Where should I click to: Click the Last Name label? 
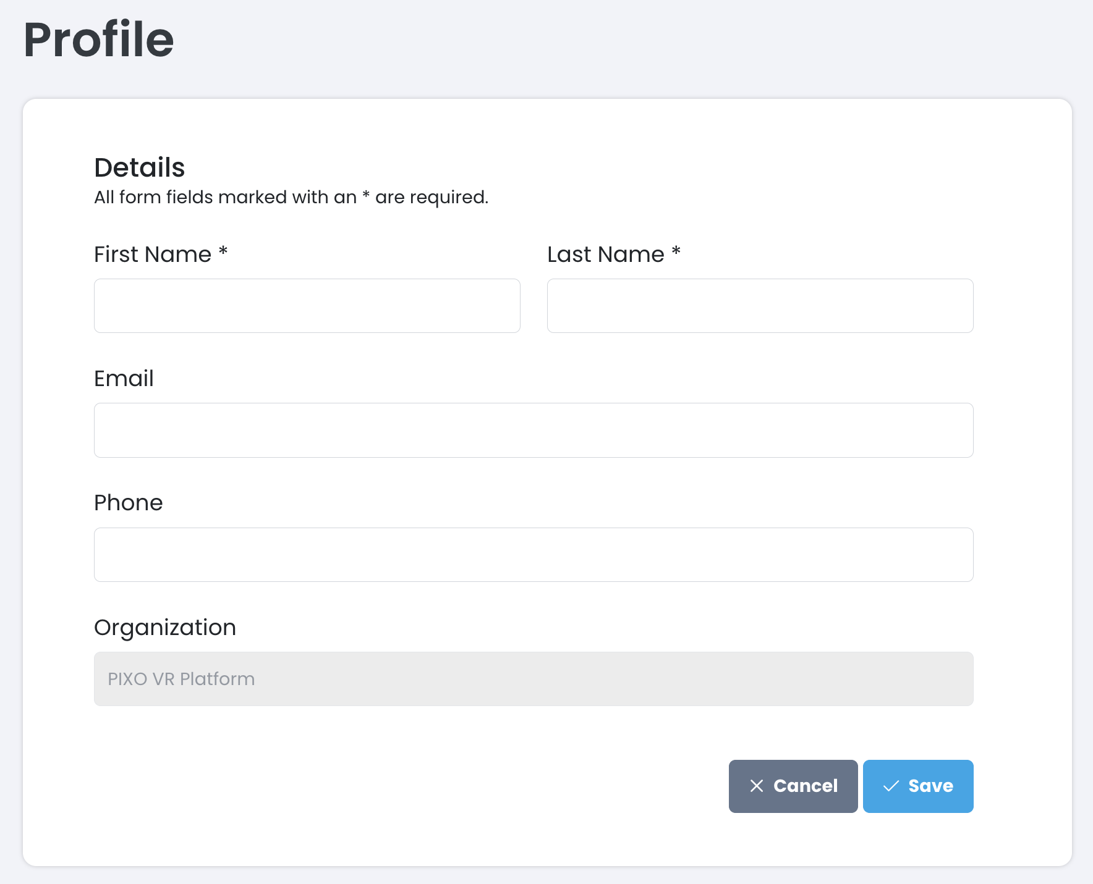click(605, 255)
